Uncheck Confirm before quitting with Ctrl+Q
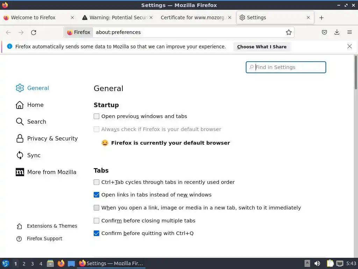Viewport: 358px width, 269px height. (96, 233)
